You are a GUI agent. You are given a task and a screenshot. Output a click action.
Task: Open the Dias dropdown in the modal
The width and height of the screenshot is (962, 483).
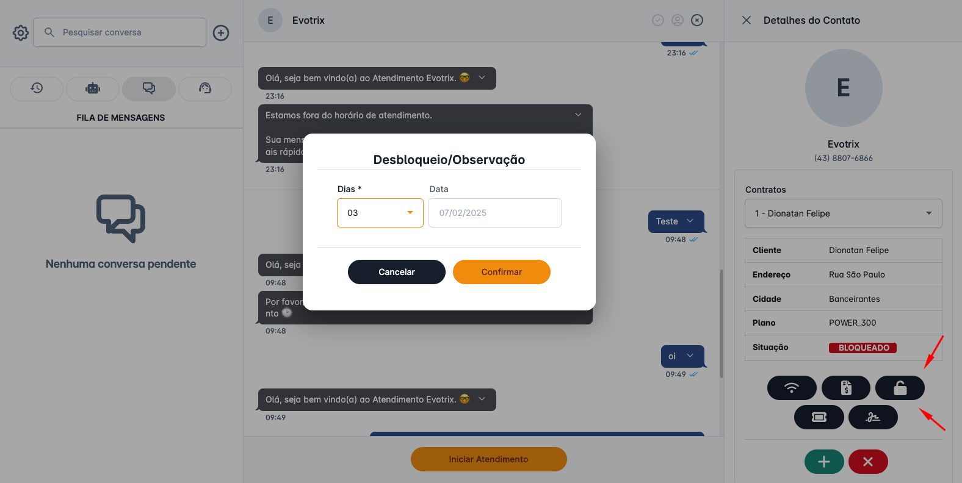[410, 213]
